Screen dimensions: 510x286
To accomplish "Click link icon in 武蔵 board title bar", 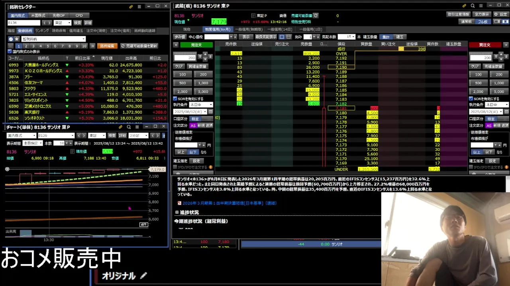I will [x=464, y=6].
